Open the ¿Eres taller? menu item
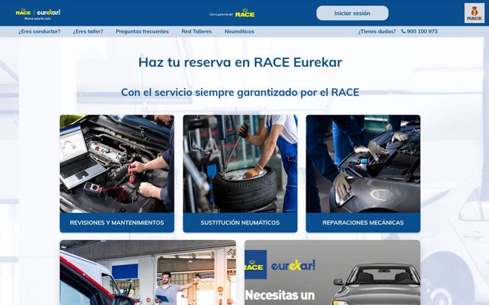489x305 pixels. [x=88, y=31]
